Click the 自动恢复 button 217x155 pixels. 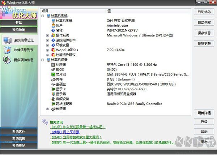pyautogui.click(x=204, y=22)
